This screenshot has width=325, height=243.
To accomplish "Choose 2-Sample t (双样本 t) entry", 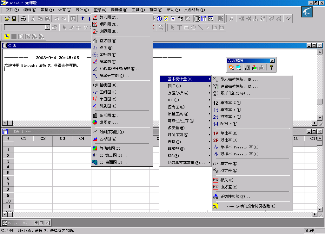I will coord(252,117).
